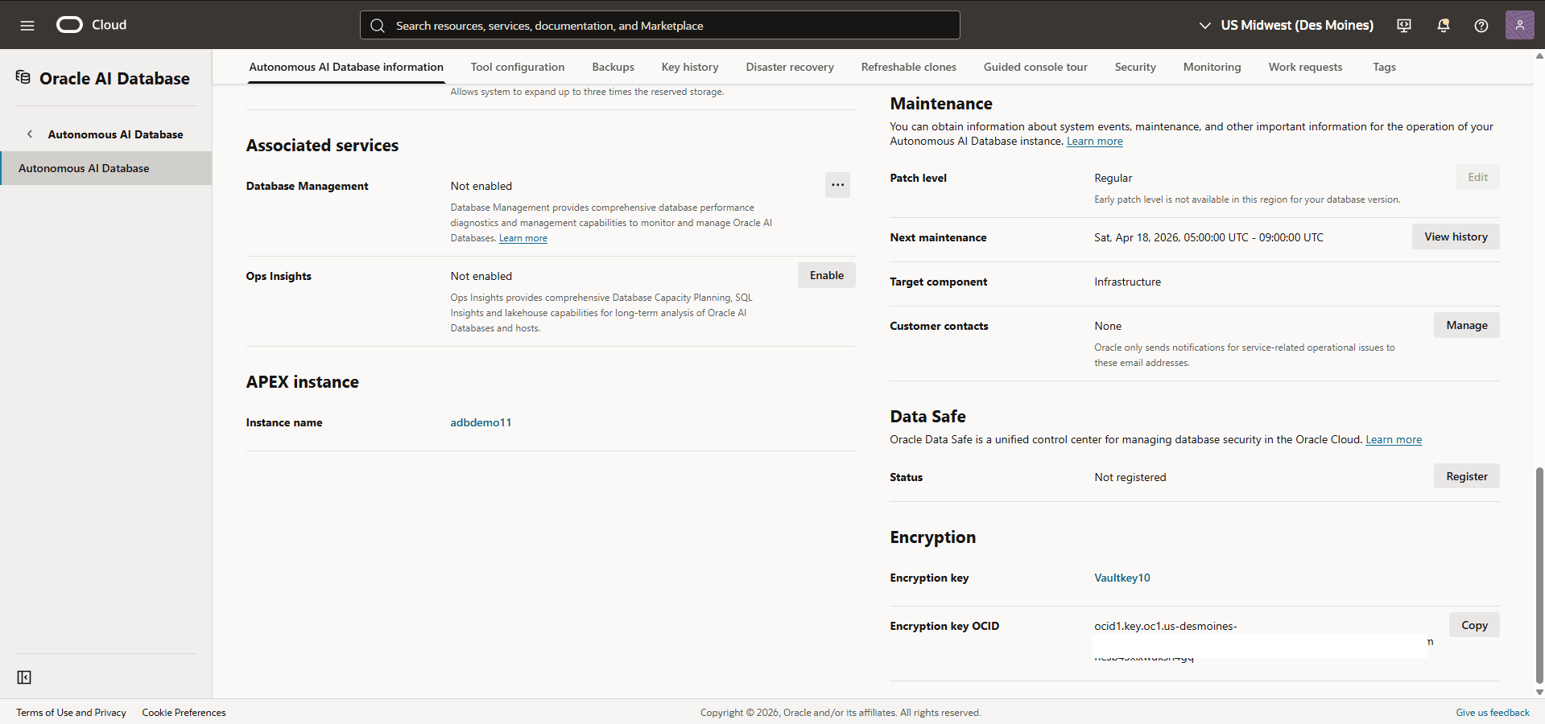This screenshot has width=1545, height=724.
Task: Click the vertical page scrollbar thumb
Action: click(x=1539, y=574)
